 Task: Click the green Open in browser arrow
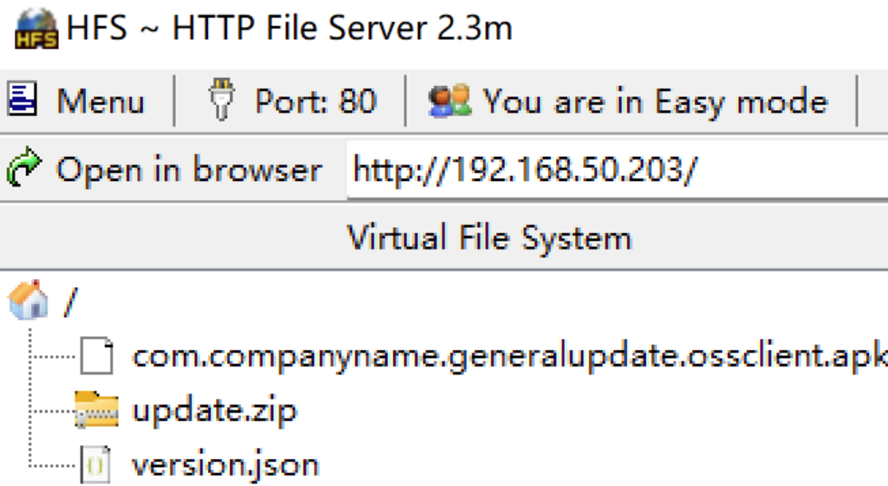[x=25, y=167]
